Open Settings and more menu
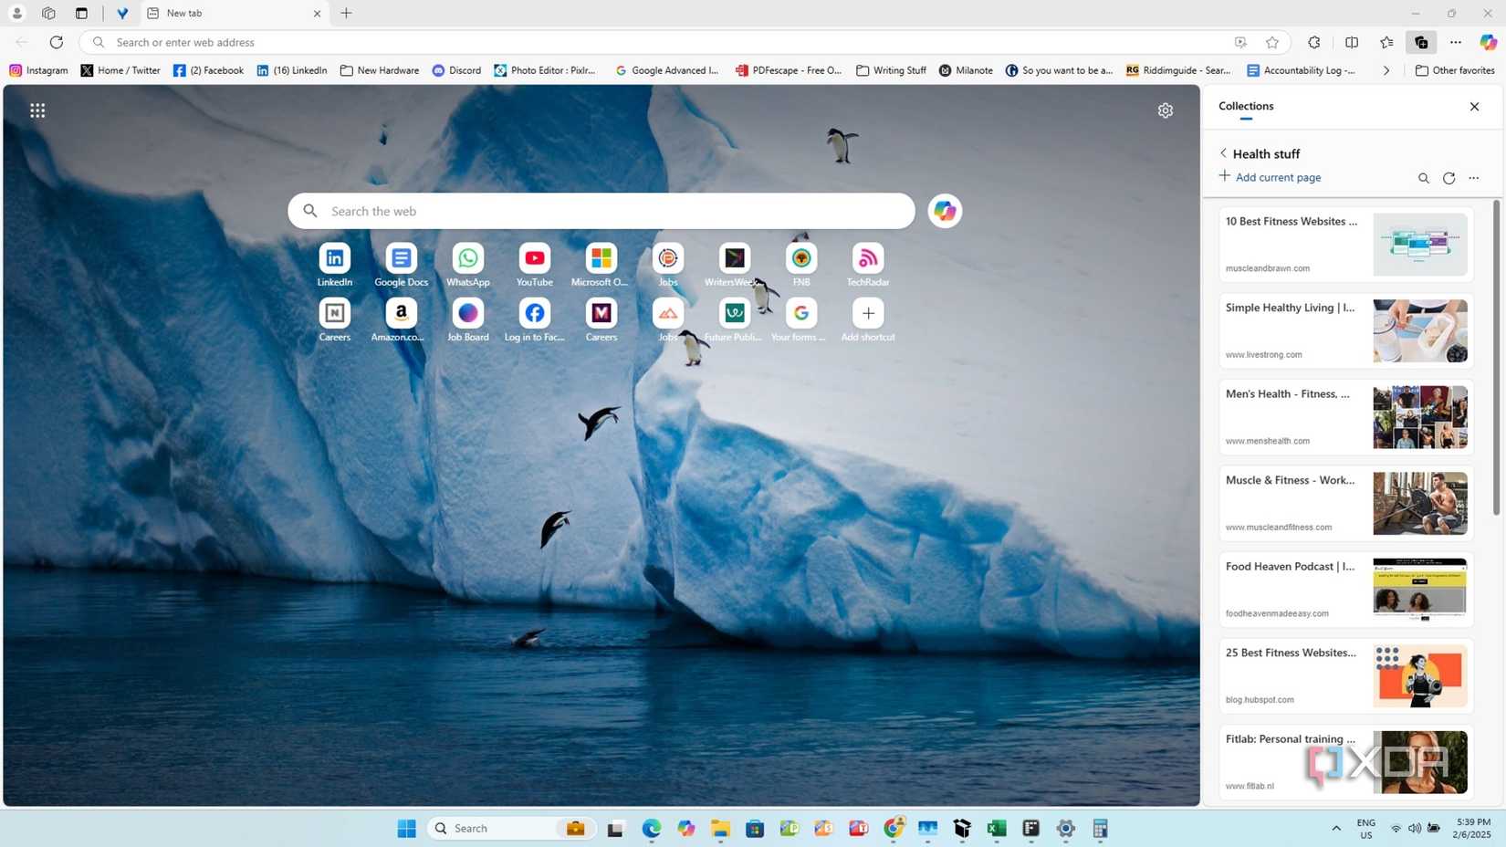 tap(1455, 42)
